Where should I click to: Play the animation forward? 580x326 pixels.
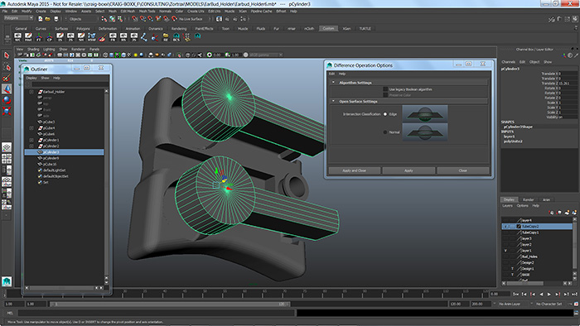pyautogui.click(x=549, y=295)
